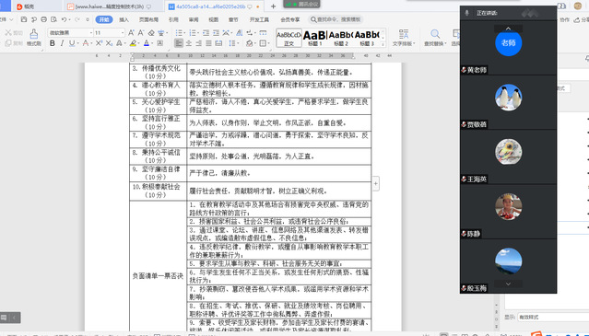Open the 页面布局 (Page Layout) tab
This screenshot has width=589, height=336.
coord(148,19)
